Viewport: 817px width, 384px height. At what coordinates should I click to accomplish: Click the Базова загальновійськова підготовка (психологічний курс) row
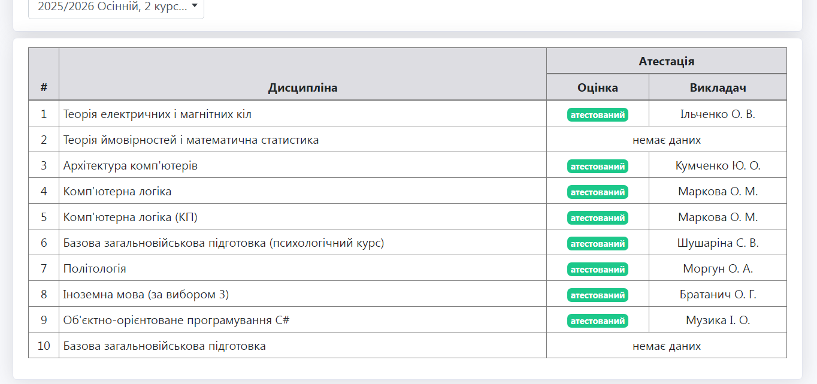223,243
